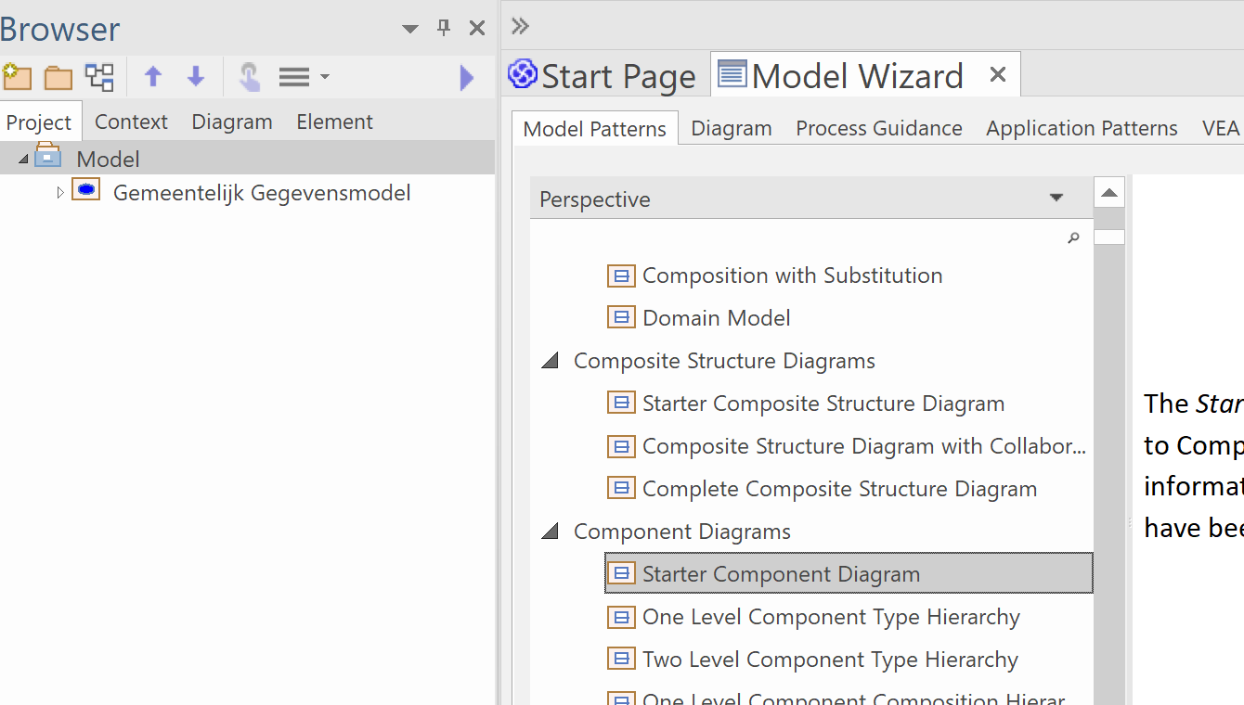Click the New Package folder icon
This screenshot has height=705, width=1244.
point(58,77)
